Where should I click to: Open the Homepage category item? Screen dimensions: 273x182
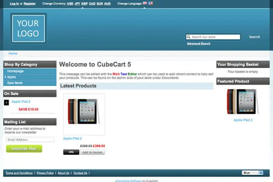pos(15,71)
